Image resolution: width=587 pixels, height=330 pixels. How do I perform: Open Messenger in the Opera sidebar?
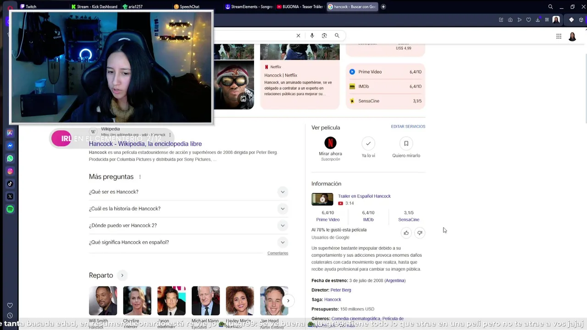(x=10, y=146)
